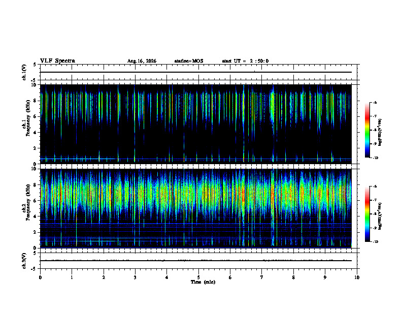
Task: Click the ch.1 spectrogram color scale bar
Action: [367, 130]
